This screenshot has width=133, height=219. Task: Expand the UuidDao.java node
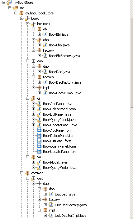point(45,194)
